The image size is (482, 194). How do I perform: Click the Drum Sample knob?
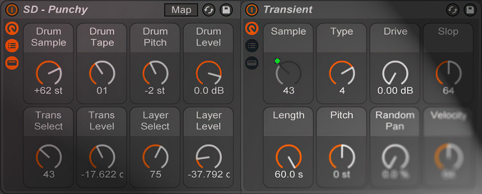coord(49,73)
